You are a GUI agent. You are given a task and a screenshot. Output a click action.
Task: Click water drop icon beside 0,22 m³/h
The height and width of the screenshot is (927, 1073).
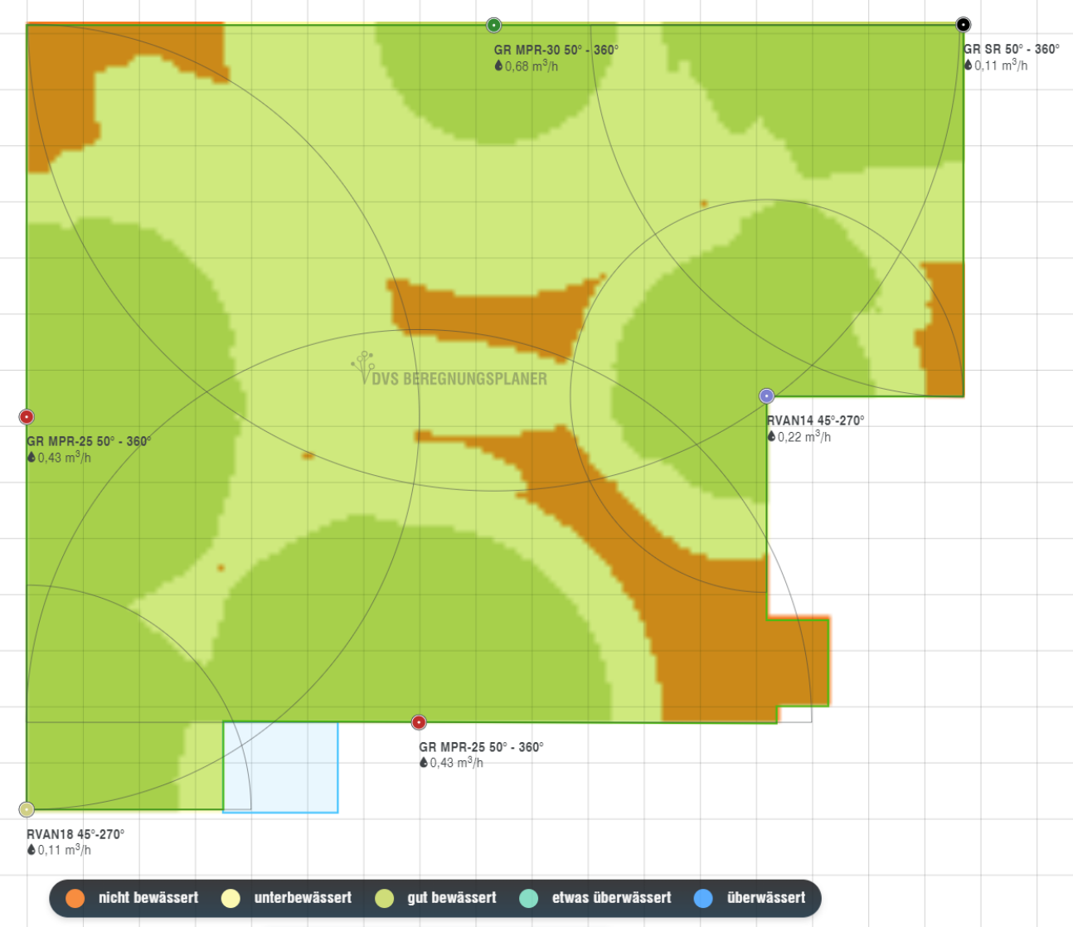(x=771, y=437)
